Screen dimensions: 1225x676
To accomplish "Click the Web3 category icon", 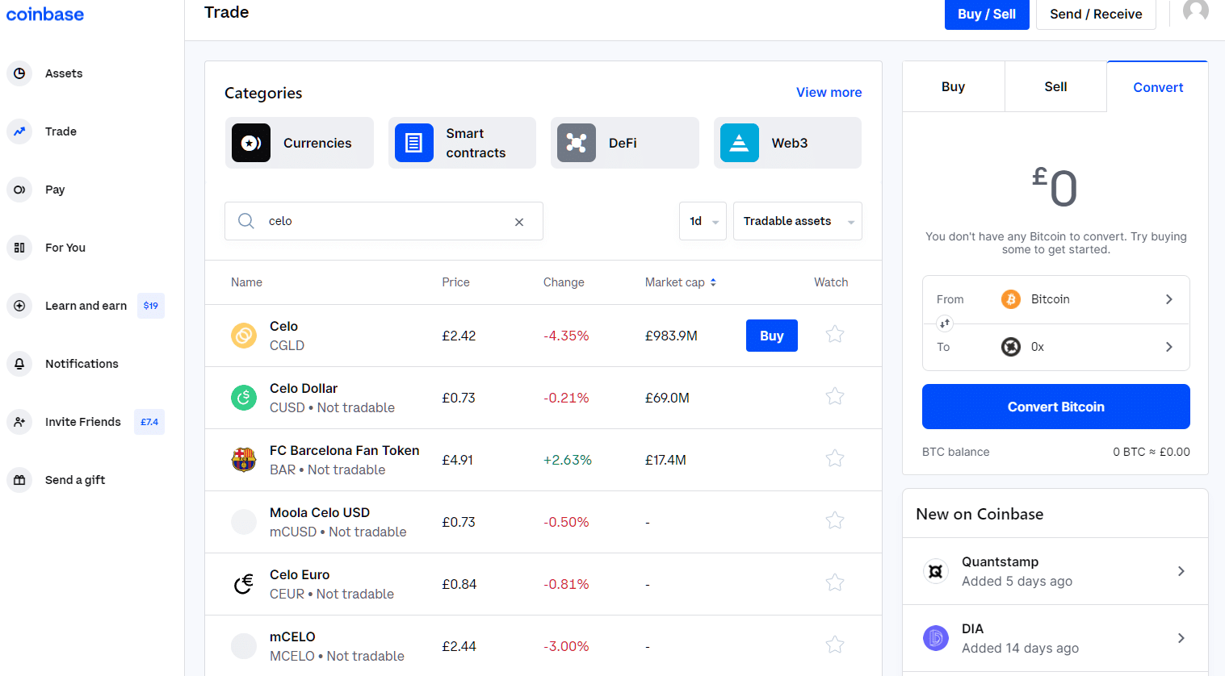I will click(x=740, y=143).
